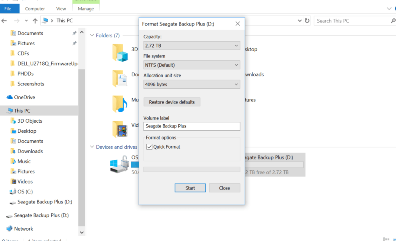Open the Capacity dropdown
The height and width of the screenshot is (241, 396).
coord(192,46)
